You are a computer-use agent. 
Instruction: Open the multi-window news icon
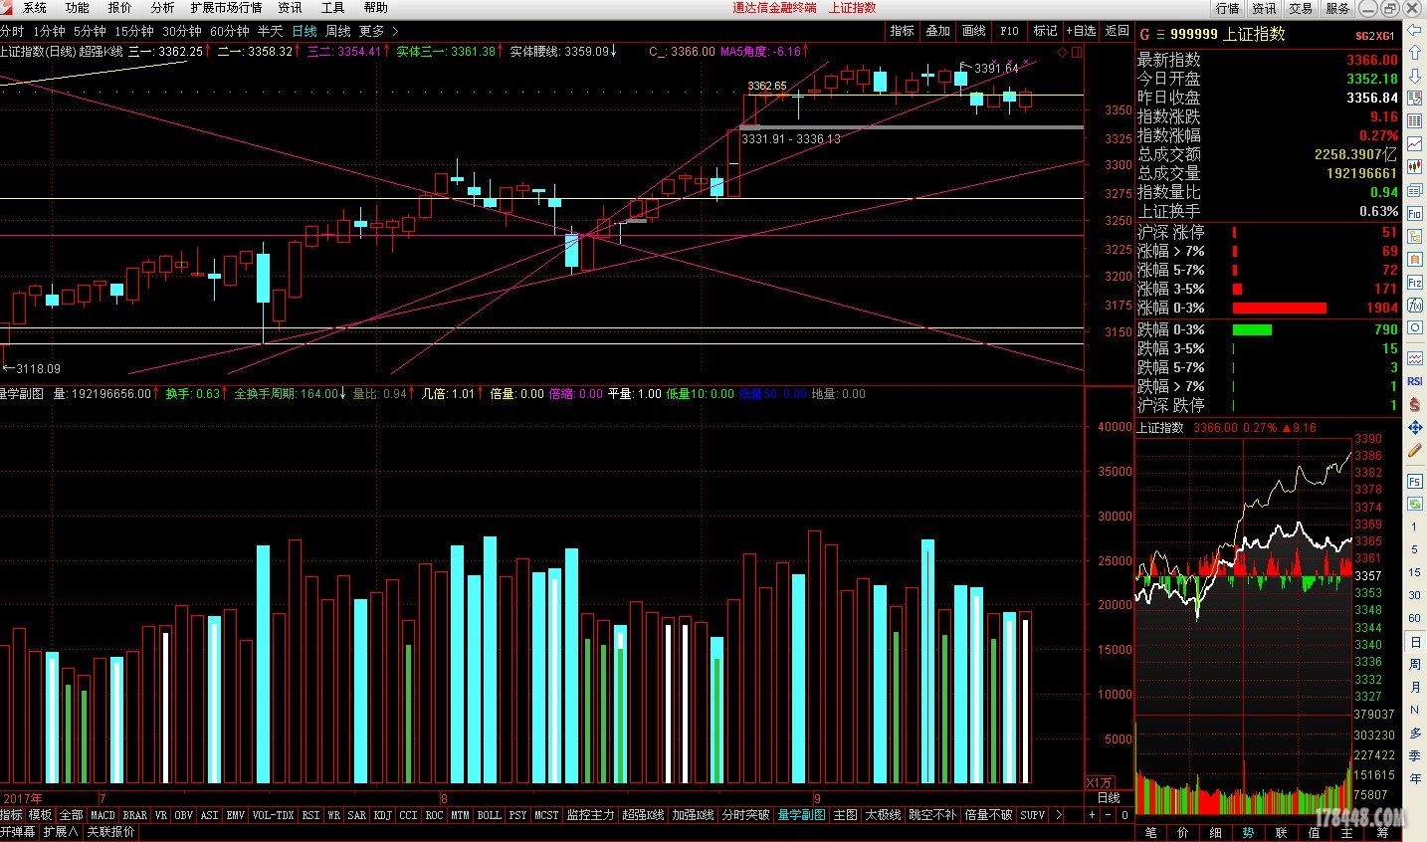point(1414,190)
